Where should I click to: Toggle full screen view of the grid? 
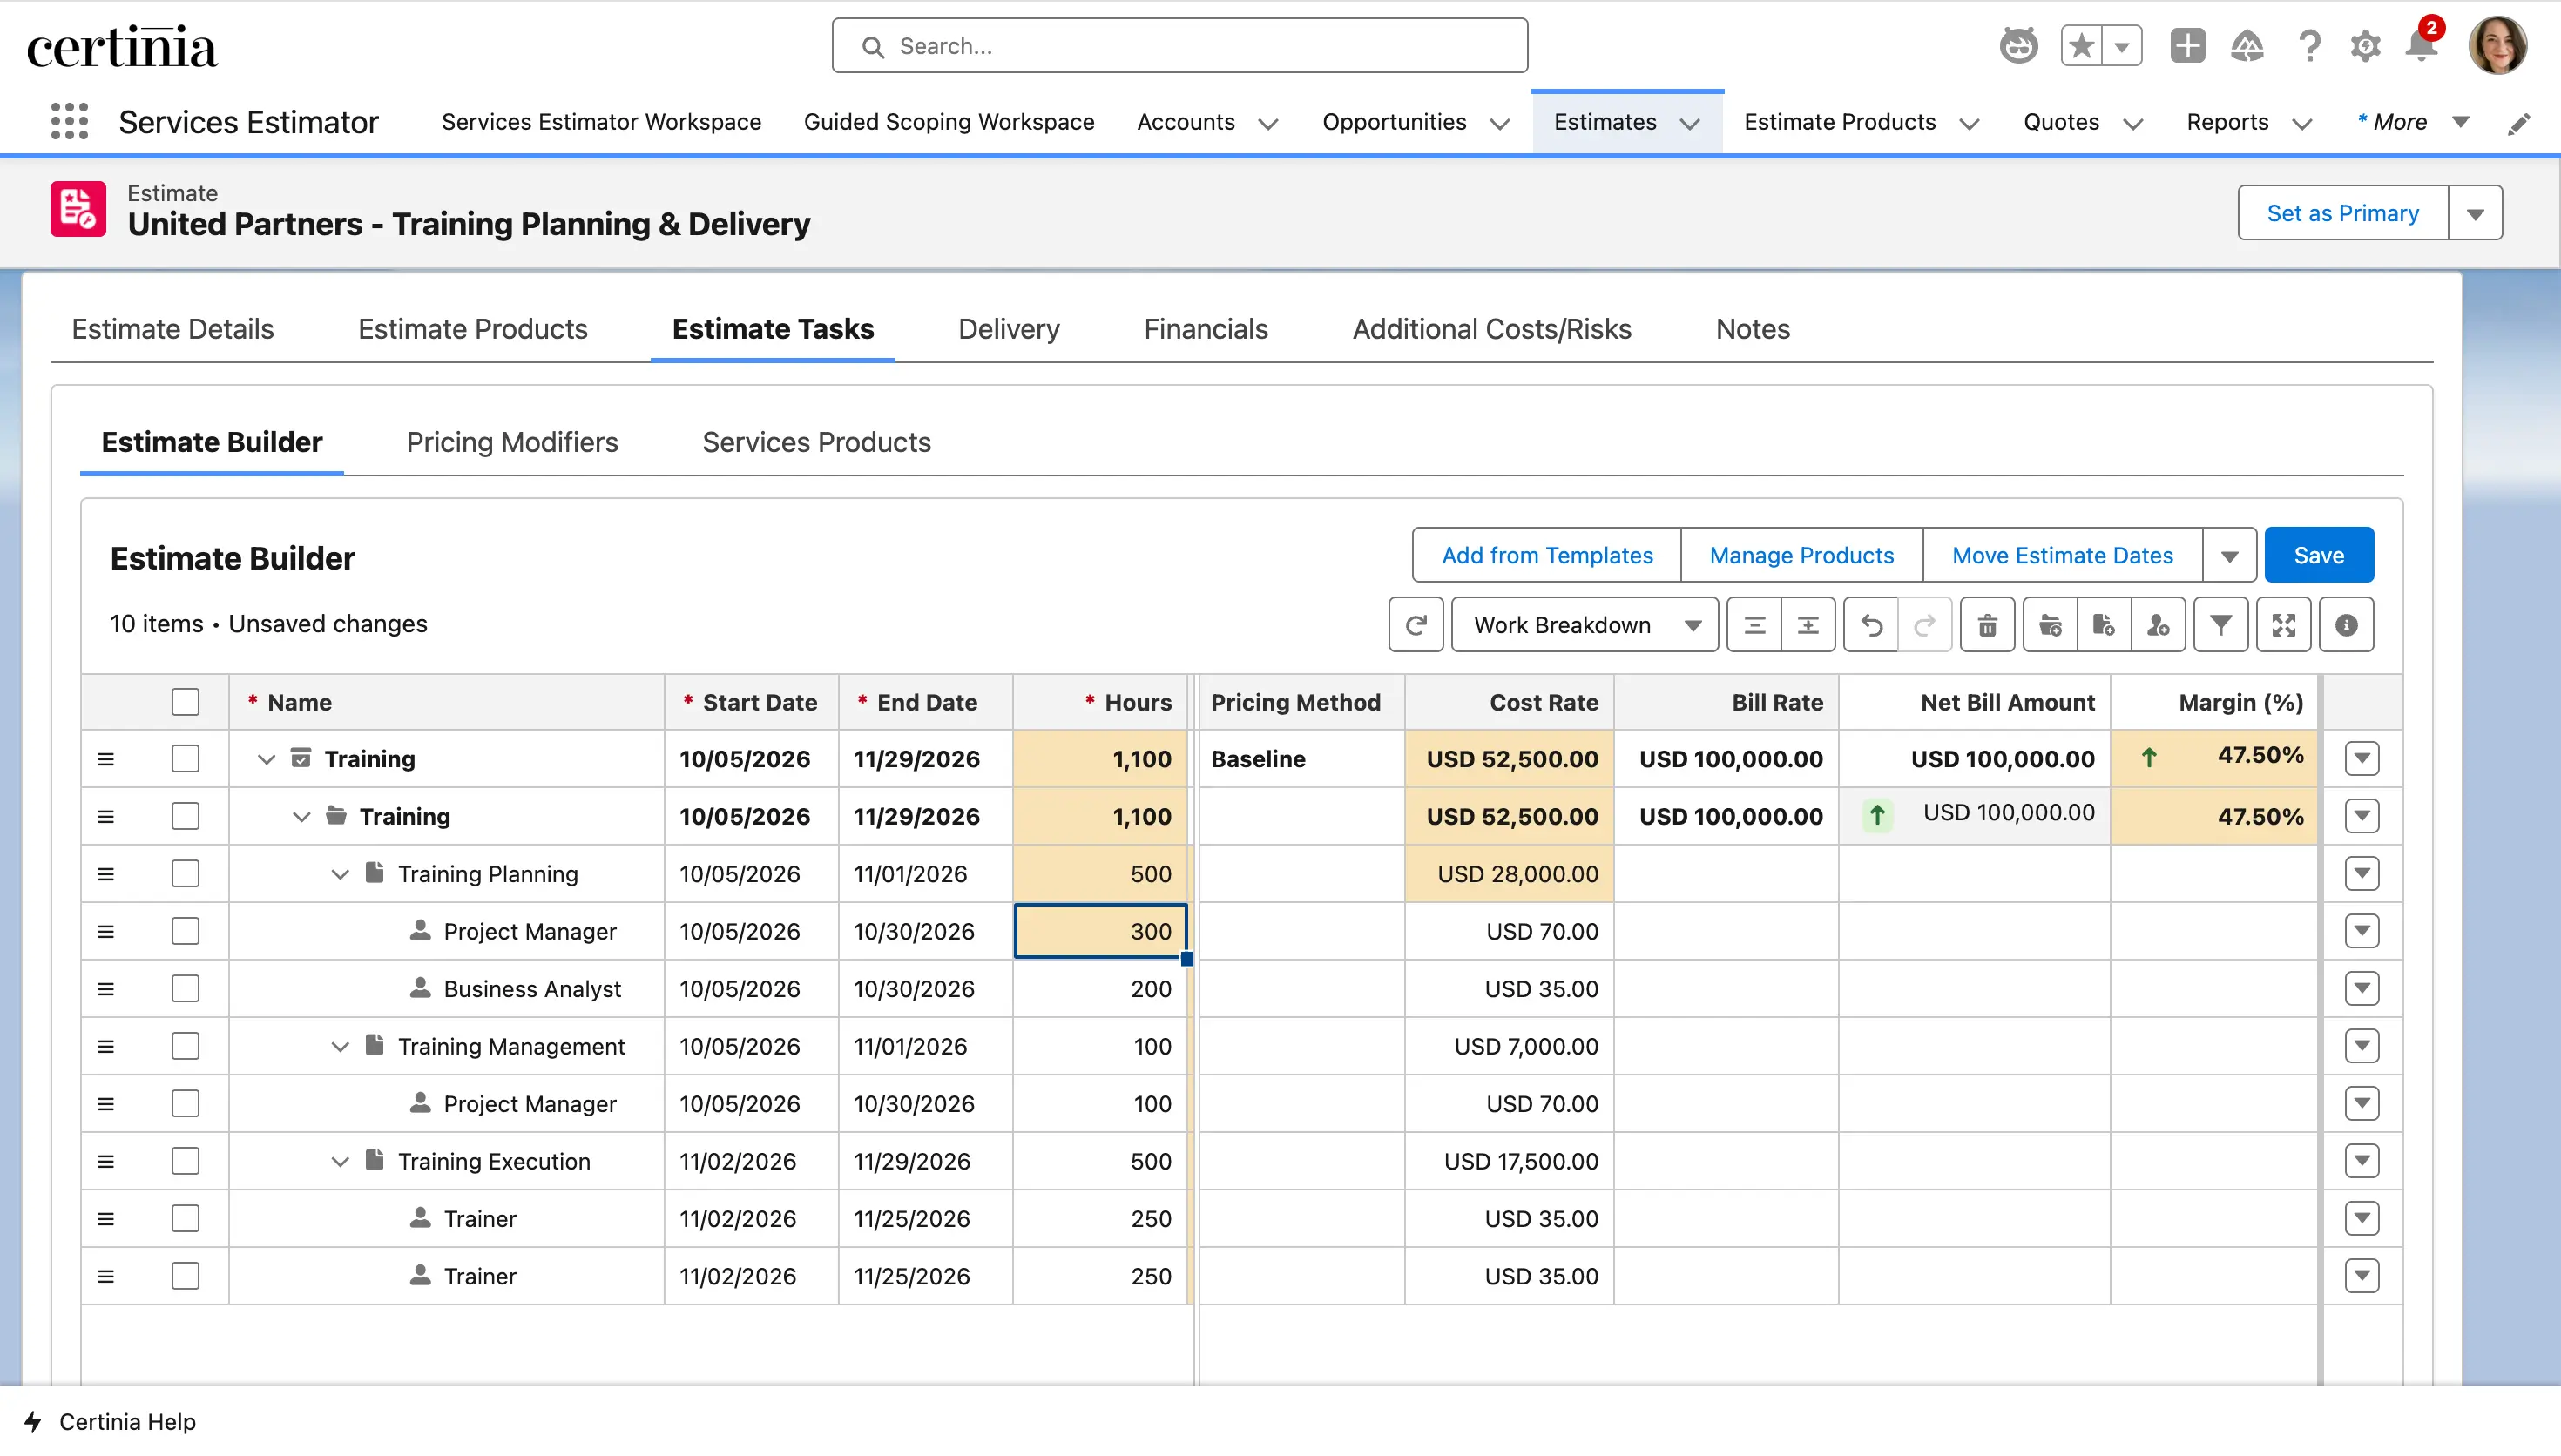[2285, 624]
